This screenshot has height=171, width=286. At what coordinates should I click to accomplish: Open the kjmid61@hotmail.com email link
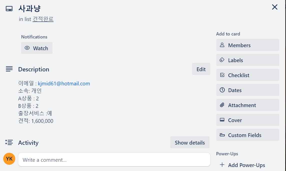pyautogui.click(x=64, y=84)
